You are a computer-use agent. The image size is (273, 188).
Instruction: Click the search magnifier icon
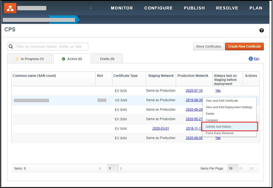11,47
